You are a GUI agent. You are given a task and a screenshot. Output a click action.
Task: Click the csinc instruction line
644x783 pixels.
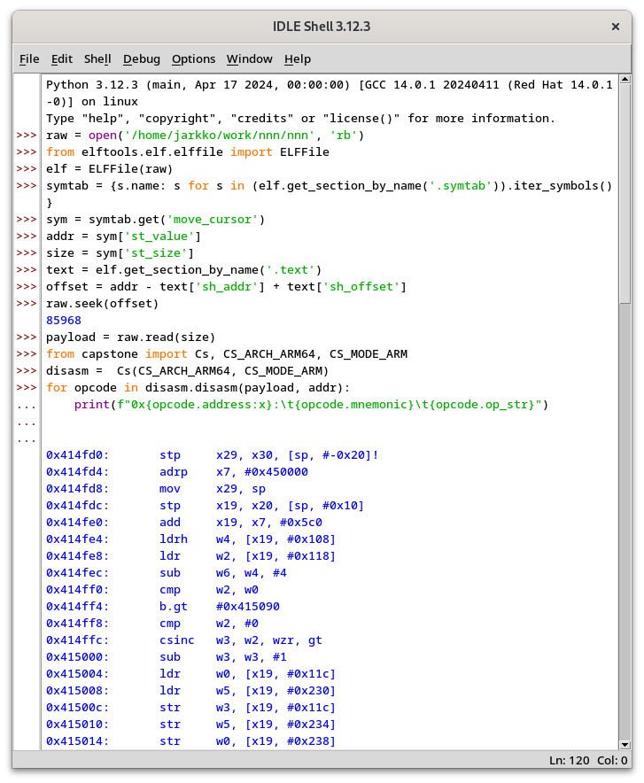point(183,640)
